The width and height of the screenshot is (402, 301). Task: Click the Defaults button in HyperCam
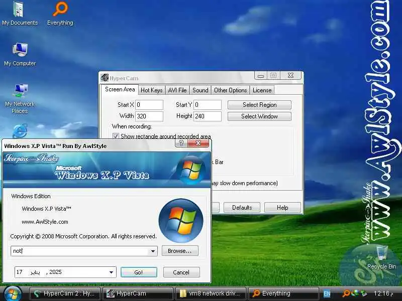tap(242, 208)
